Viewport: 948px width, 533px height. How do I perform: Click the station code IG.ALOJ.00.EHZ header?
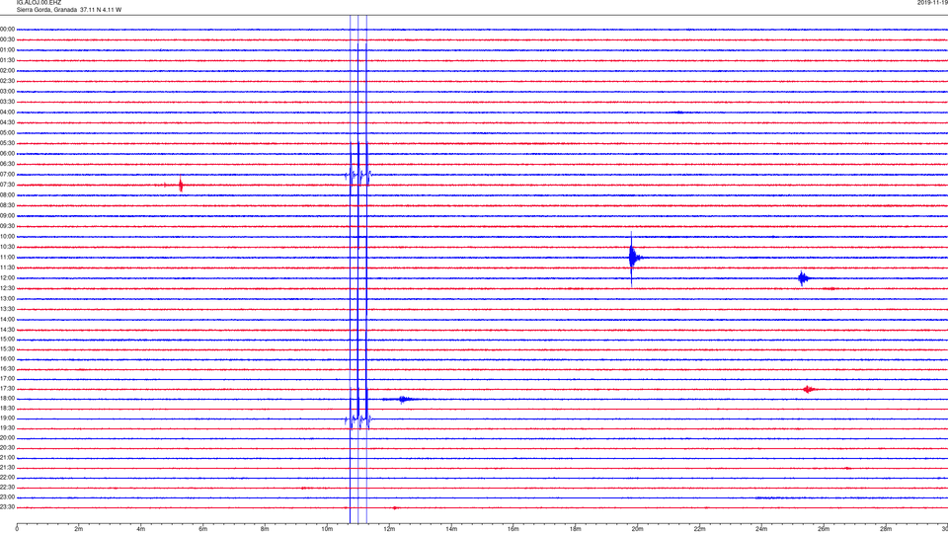(x=39, y=3)
